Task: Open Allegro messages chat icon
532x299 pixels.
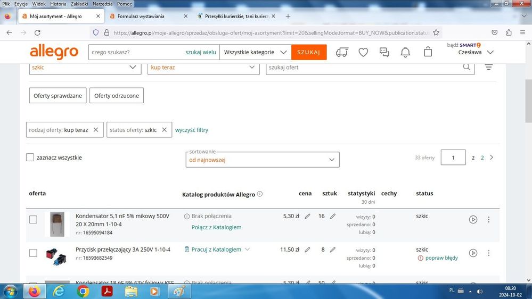Action: click(x=384, y=52)
